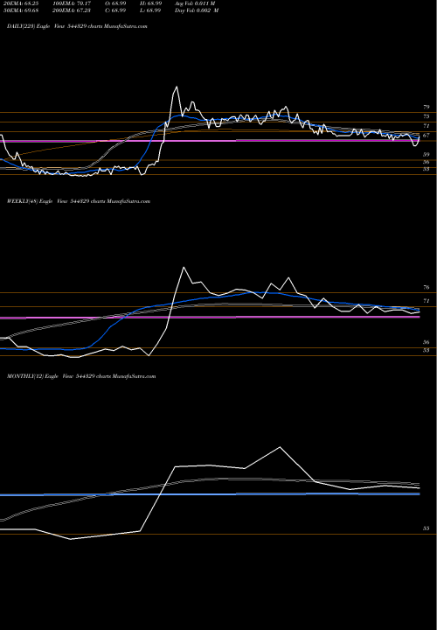
Task: Click the DAILY(223) Eagle View chart title
Action: click(x=77, y=26)
